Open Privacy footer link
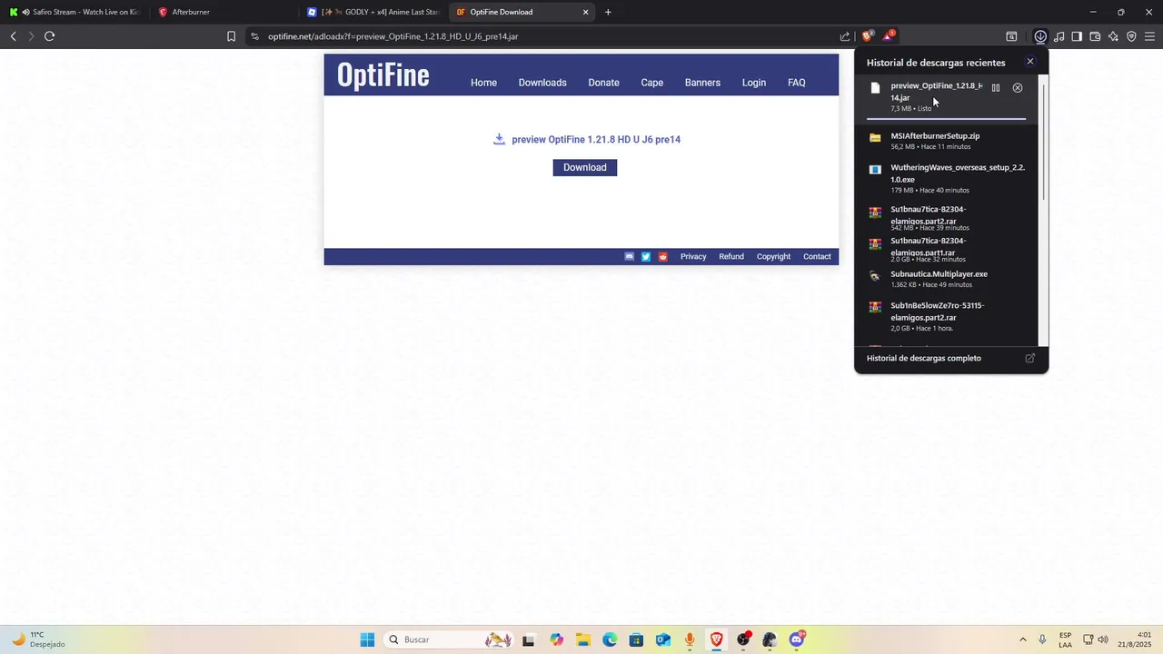The image size is (1163, 654). 693,257
